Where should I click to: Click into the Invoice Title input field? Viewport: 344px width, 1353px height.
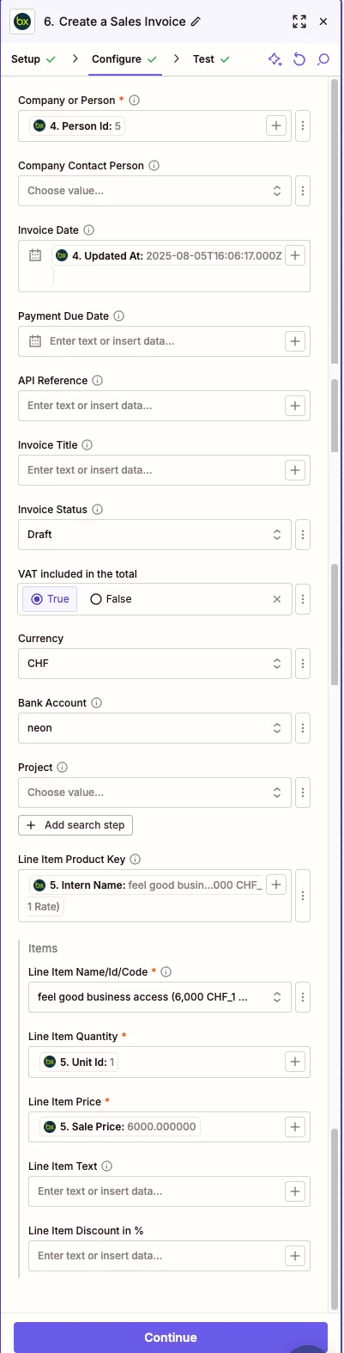coord(153,470)
